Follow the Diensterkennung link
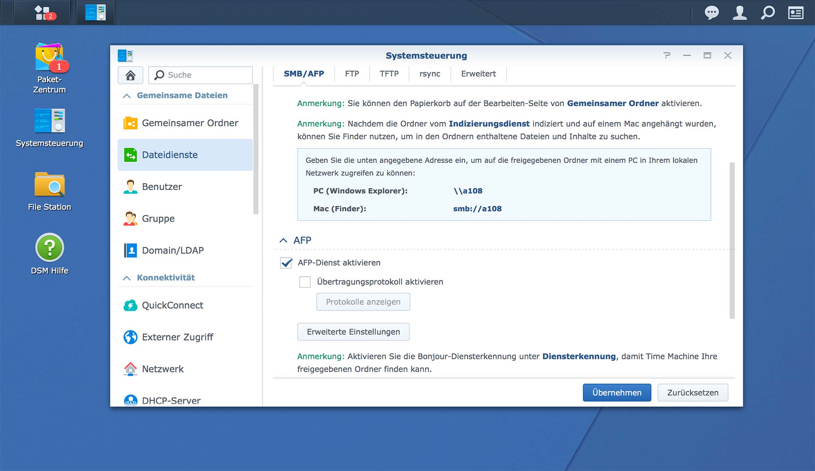The width and height of the screenshot is (815, 471). [x=579, y=356]
